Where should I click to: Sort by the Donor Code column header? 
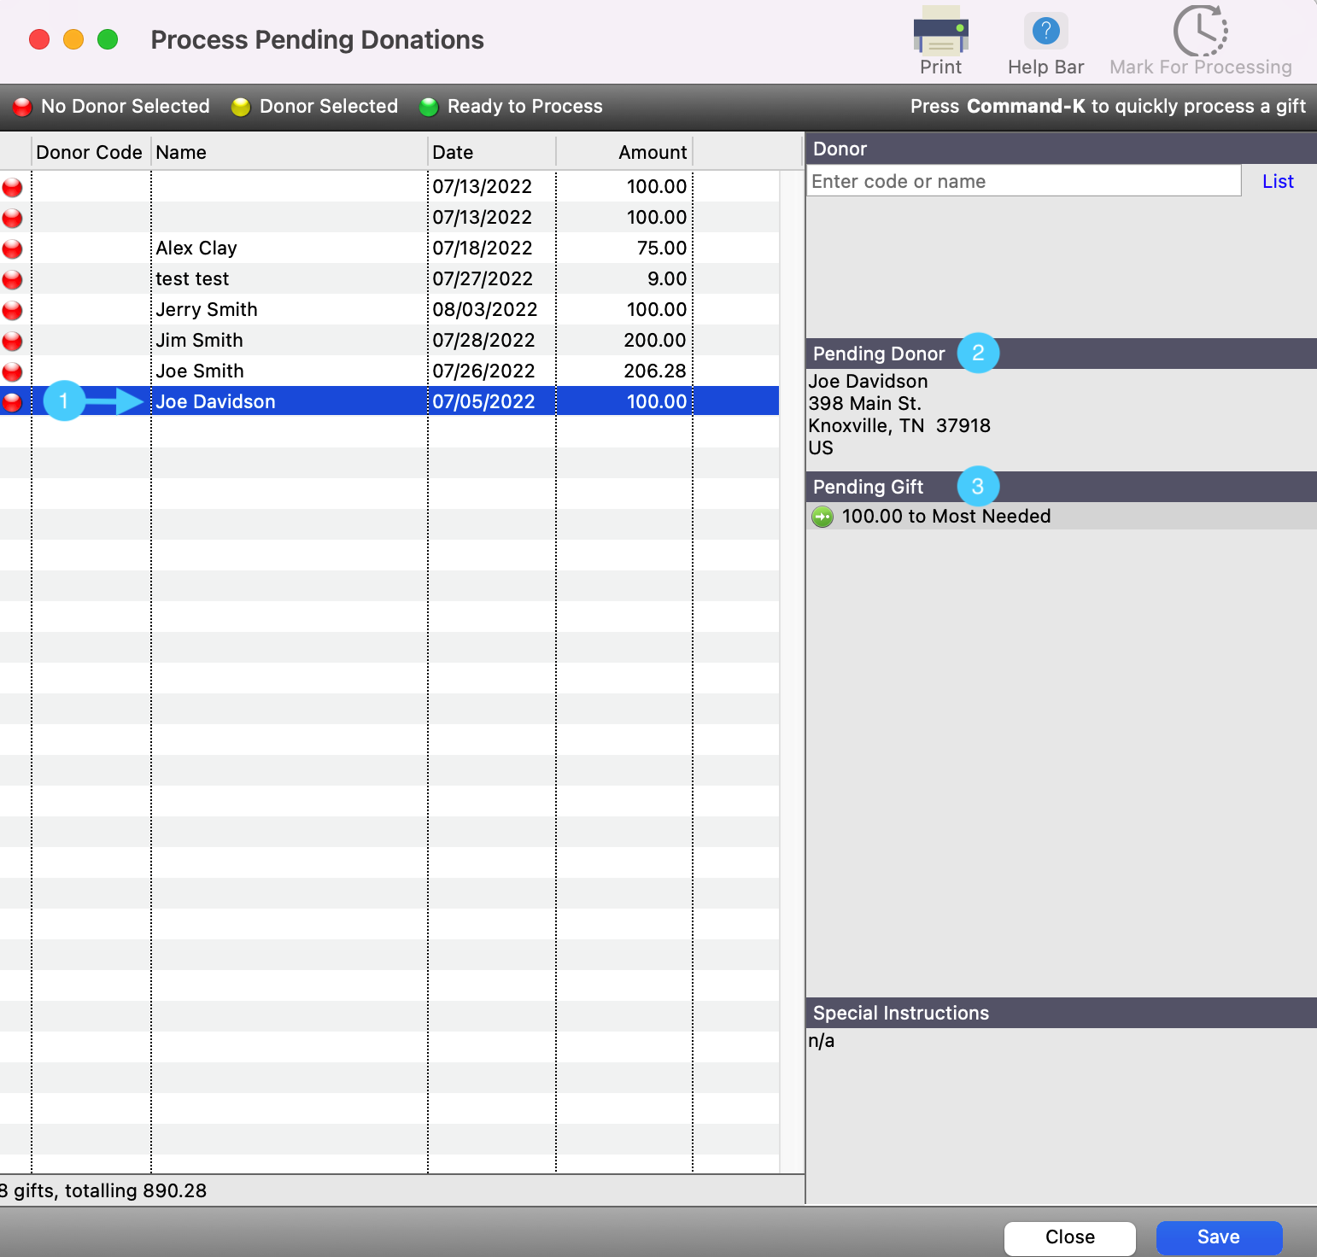[x=90, y=152]
